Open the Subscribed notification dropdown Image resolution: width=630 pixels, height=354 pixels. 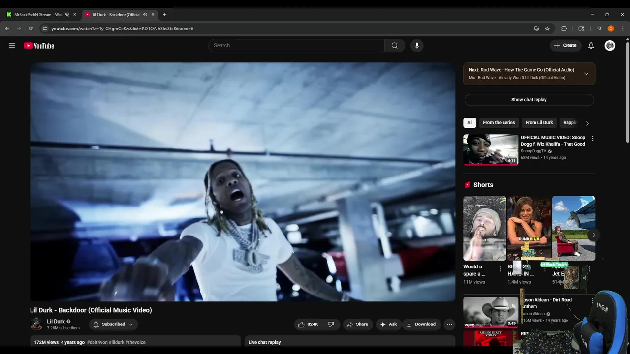(x=113, y=324)
